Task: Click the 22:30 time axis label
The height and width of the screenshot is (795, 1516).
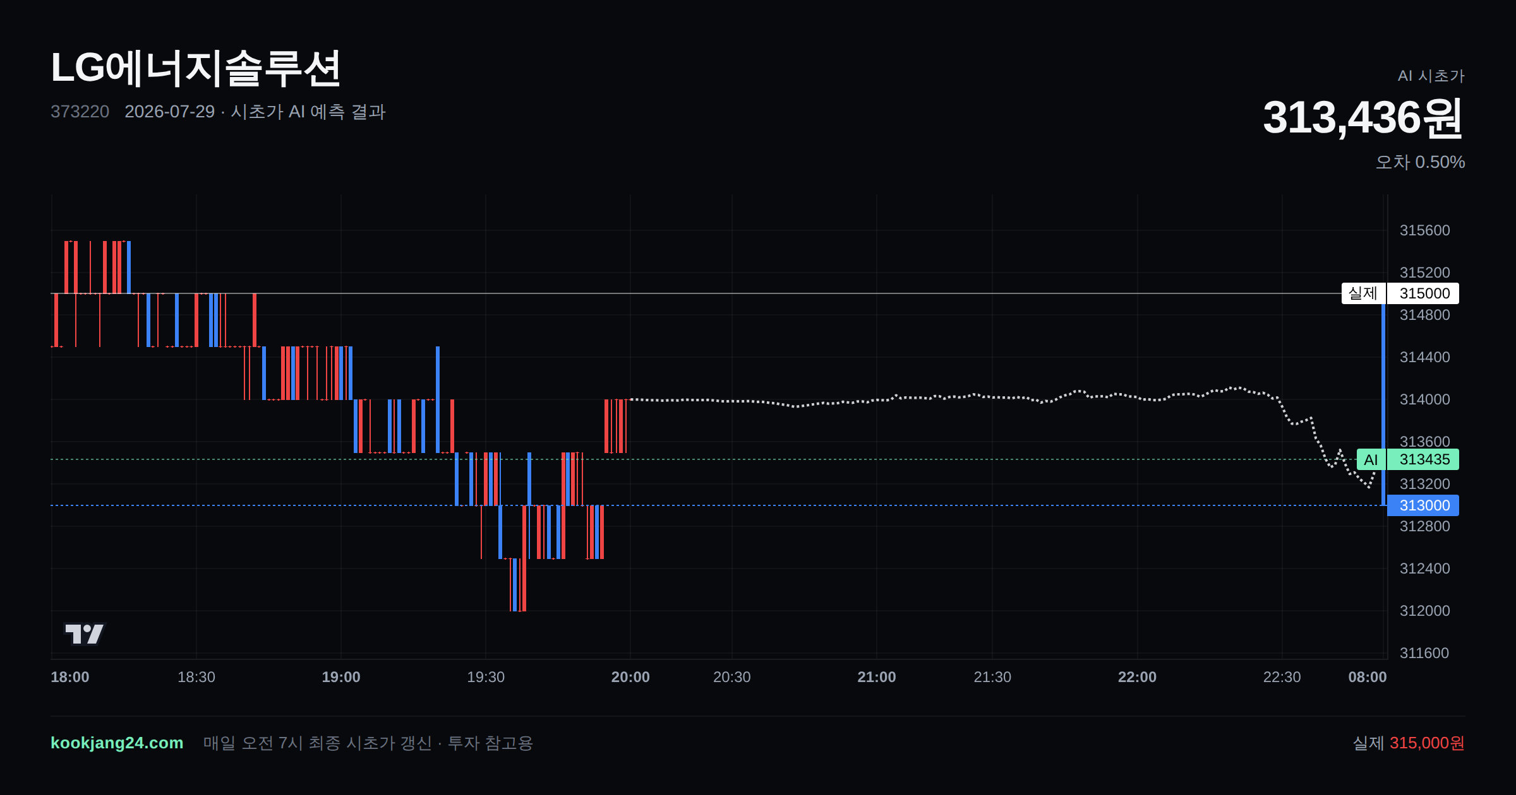Action: [1282, 677]
